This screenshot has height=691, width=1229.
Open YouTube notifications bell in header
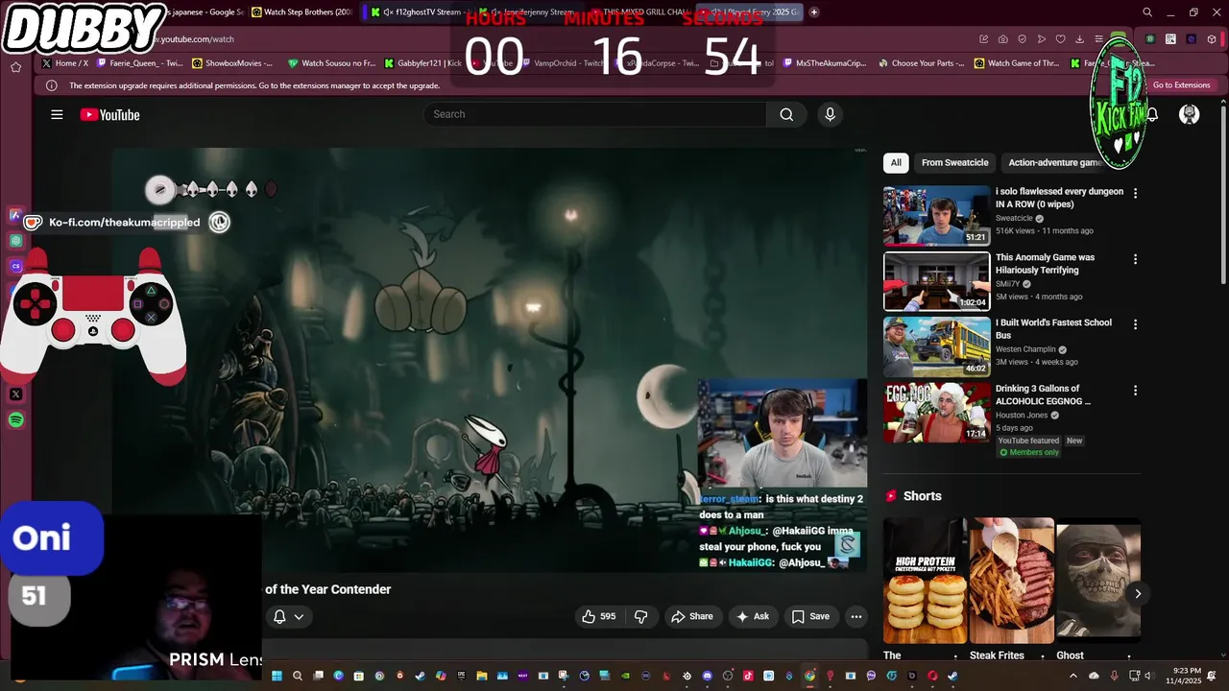point(1152,114)
